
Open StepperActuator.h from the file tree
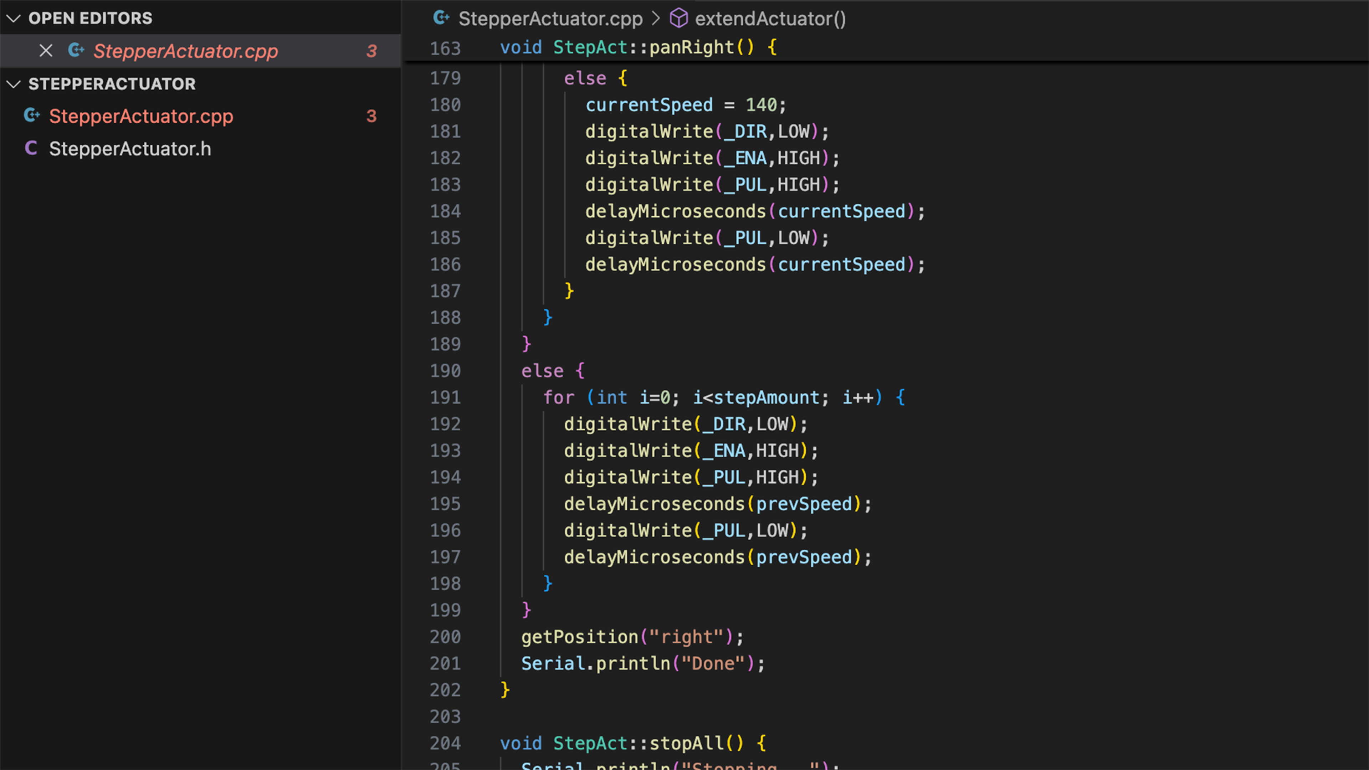[130, 149]
